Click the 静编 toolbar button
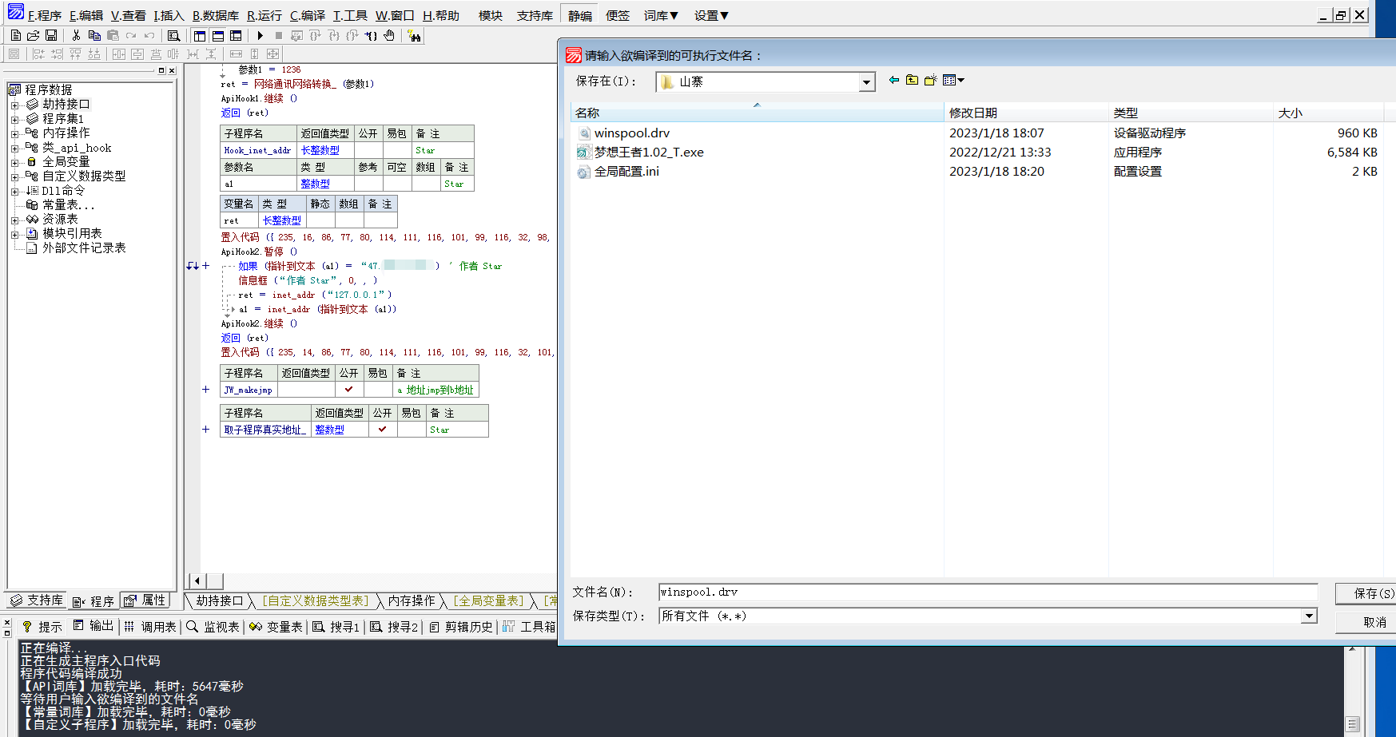Image resolution: width=1396 pixels, height=737 pixels. click(x=580, y=15)
